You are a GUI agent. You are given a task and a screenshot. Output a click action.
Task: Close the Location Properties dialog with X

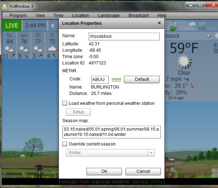coord(159,23)
